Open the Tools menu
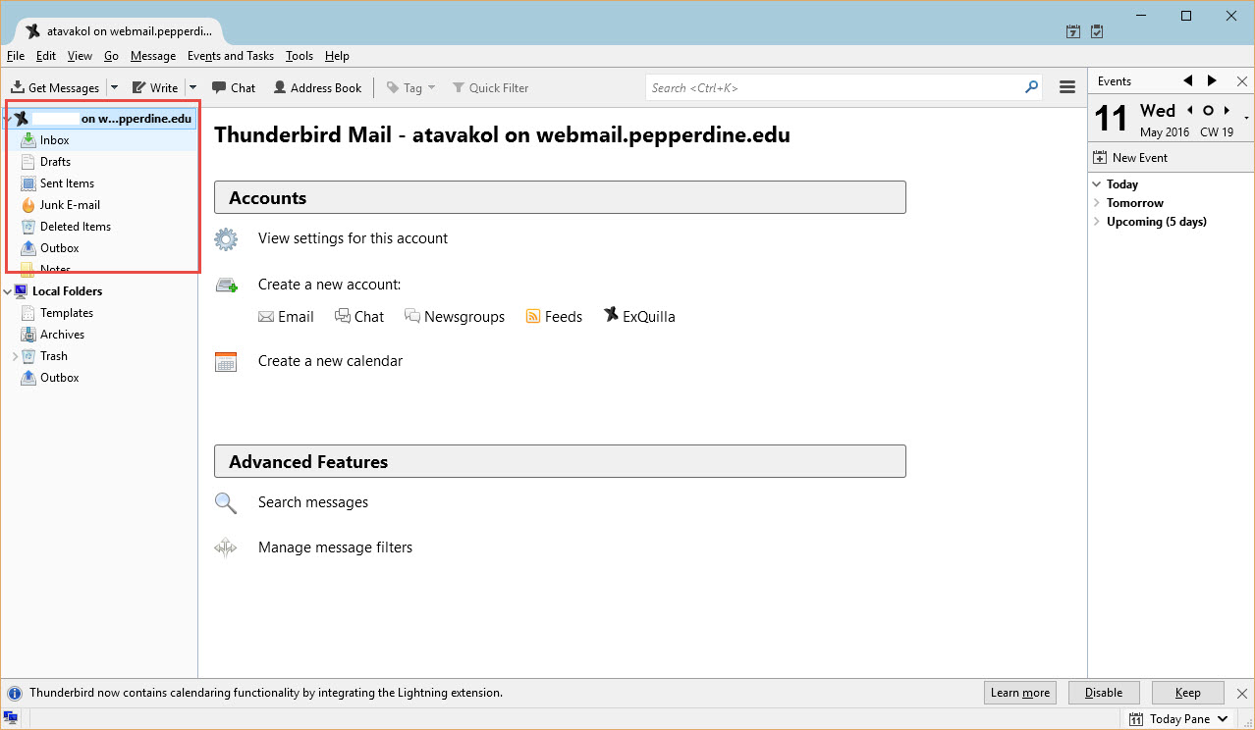Viewport: 1255px width, 730px height. click(299, 56)
